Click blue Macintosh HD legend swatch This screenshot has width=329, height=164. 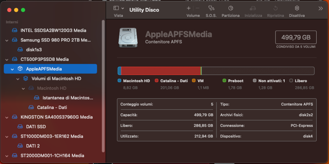[x=119, y=81]
